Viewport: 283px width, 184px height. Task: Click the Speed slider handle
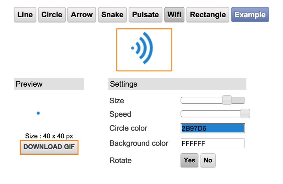click(245, 114)
